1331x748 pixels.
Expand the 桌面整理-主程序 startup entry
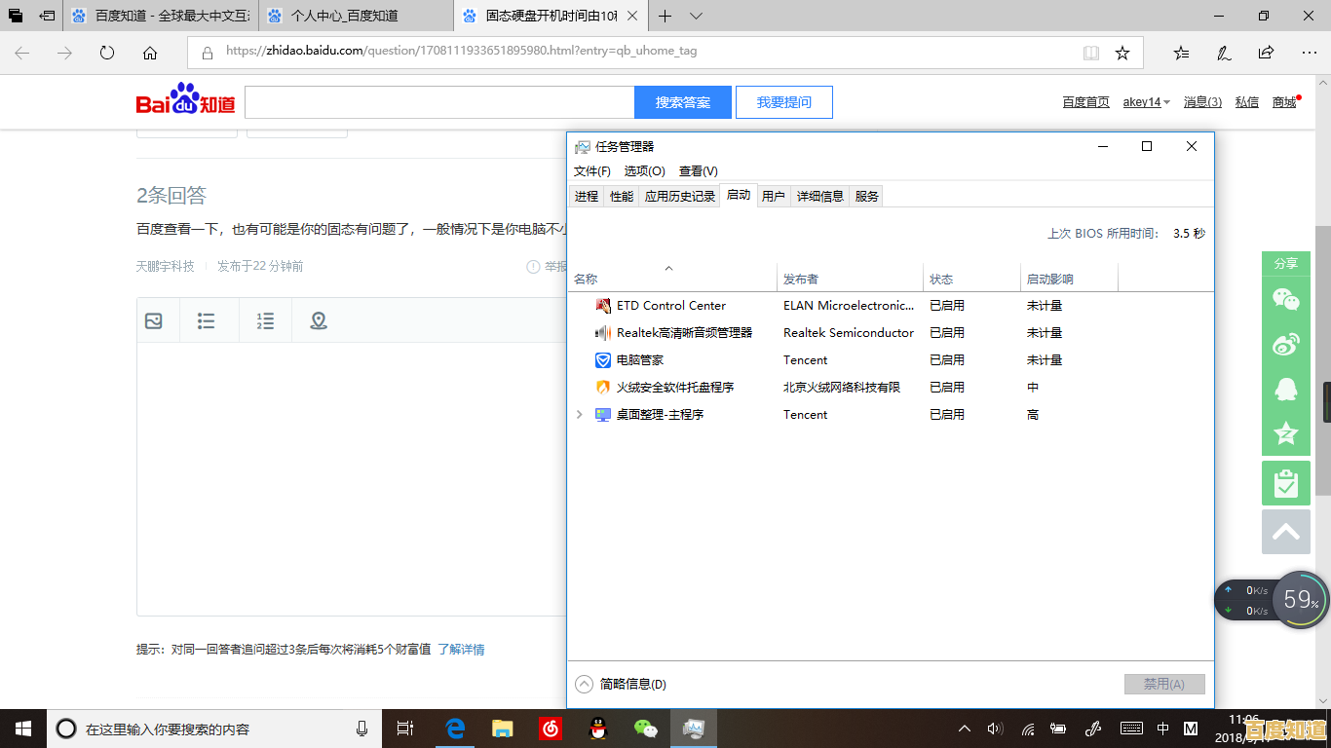tap(580, 414)
